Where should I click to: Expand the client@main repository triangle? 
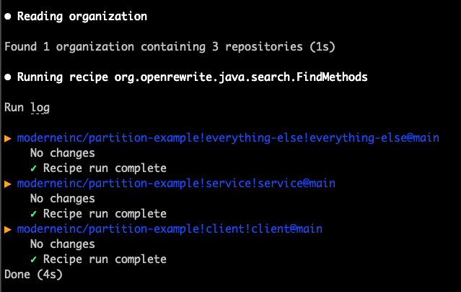click(8, 229)
